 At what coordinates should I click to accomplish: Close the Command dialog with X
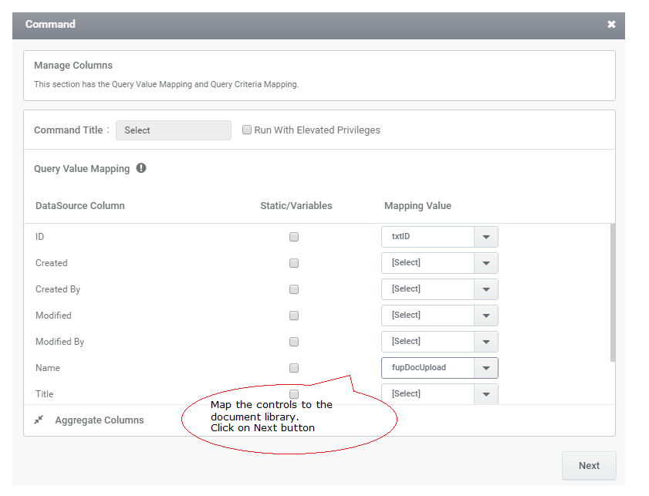[611, 25]
